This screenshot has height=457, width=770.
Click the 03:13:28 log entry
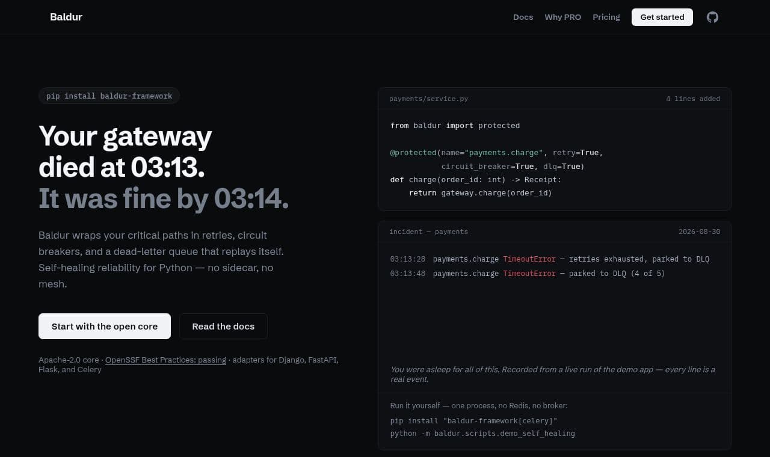(x=550, y=259)
